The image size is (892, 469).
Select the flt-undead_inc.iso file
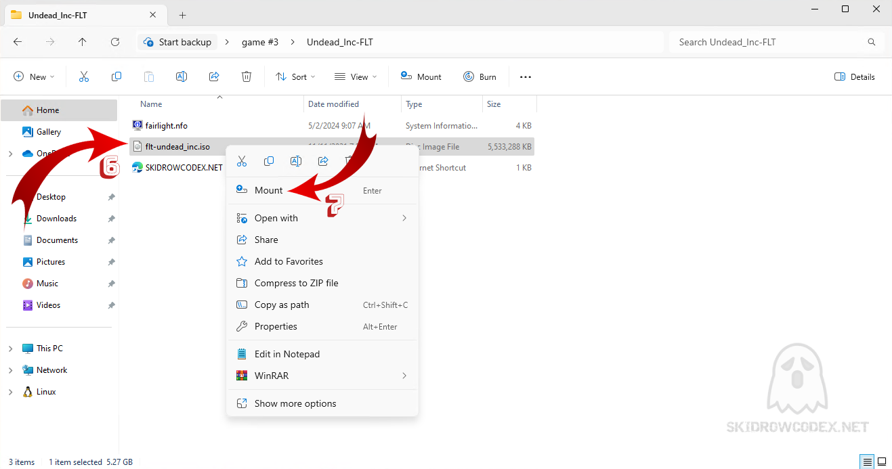[x=177, y=146]
